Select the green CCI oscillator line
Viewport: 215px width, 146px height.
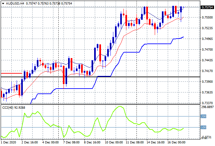coord(92,122)
